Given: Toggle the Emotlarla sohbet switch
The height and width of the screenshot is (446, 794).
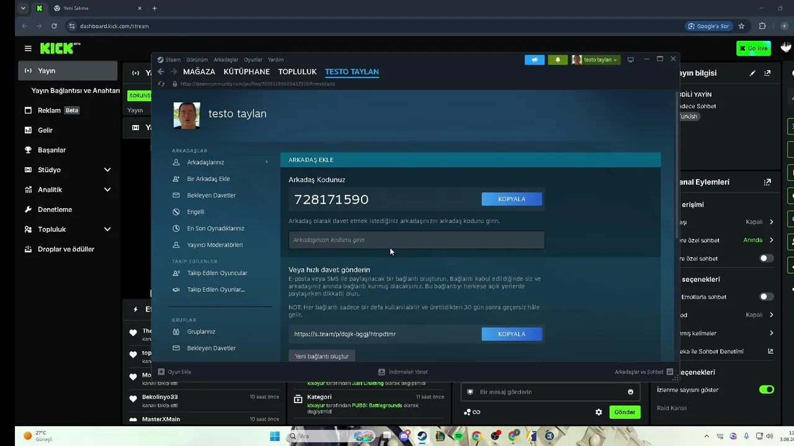Looking at the screenshot, I should 767,297.
